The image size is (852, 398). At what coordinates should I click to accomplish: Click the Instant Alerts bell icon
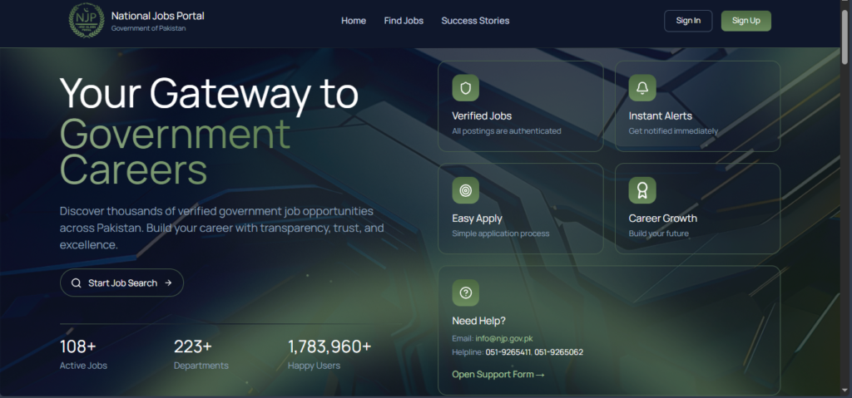(x=642, y=88)
